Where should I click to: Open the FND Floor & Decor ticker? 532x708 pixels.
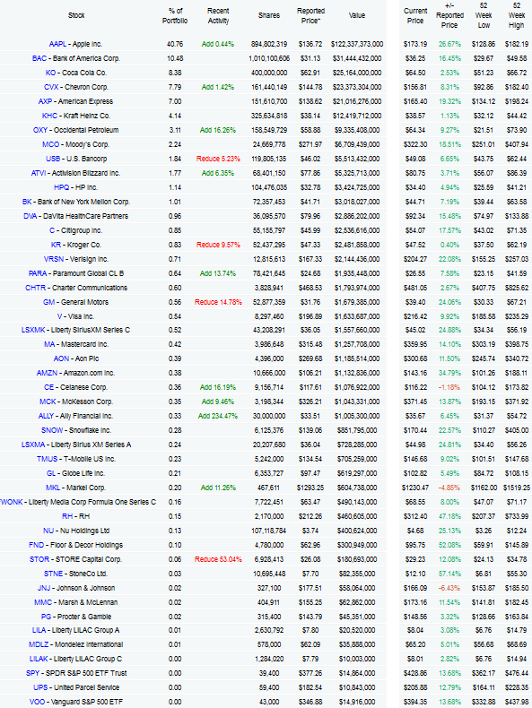point(36,546)
